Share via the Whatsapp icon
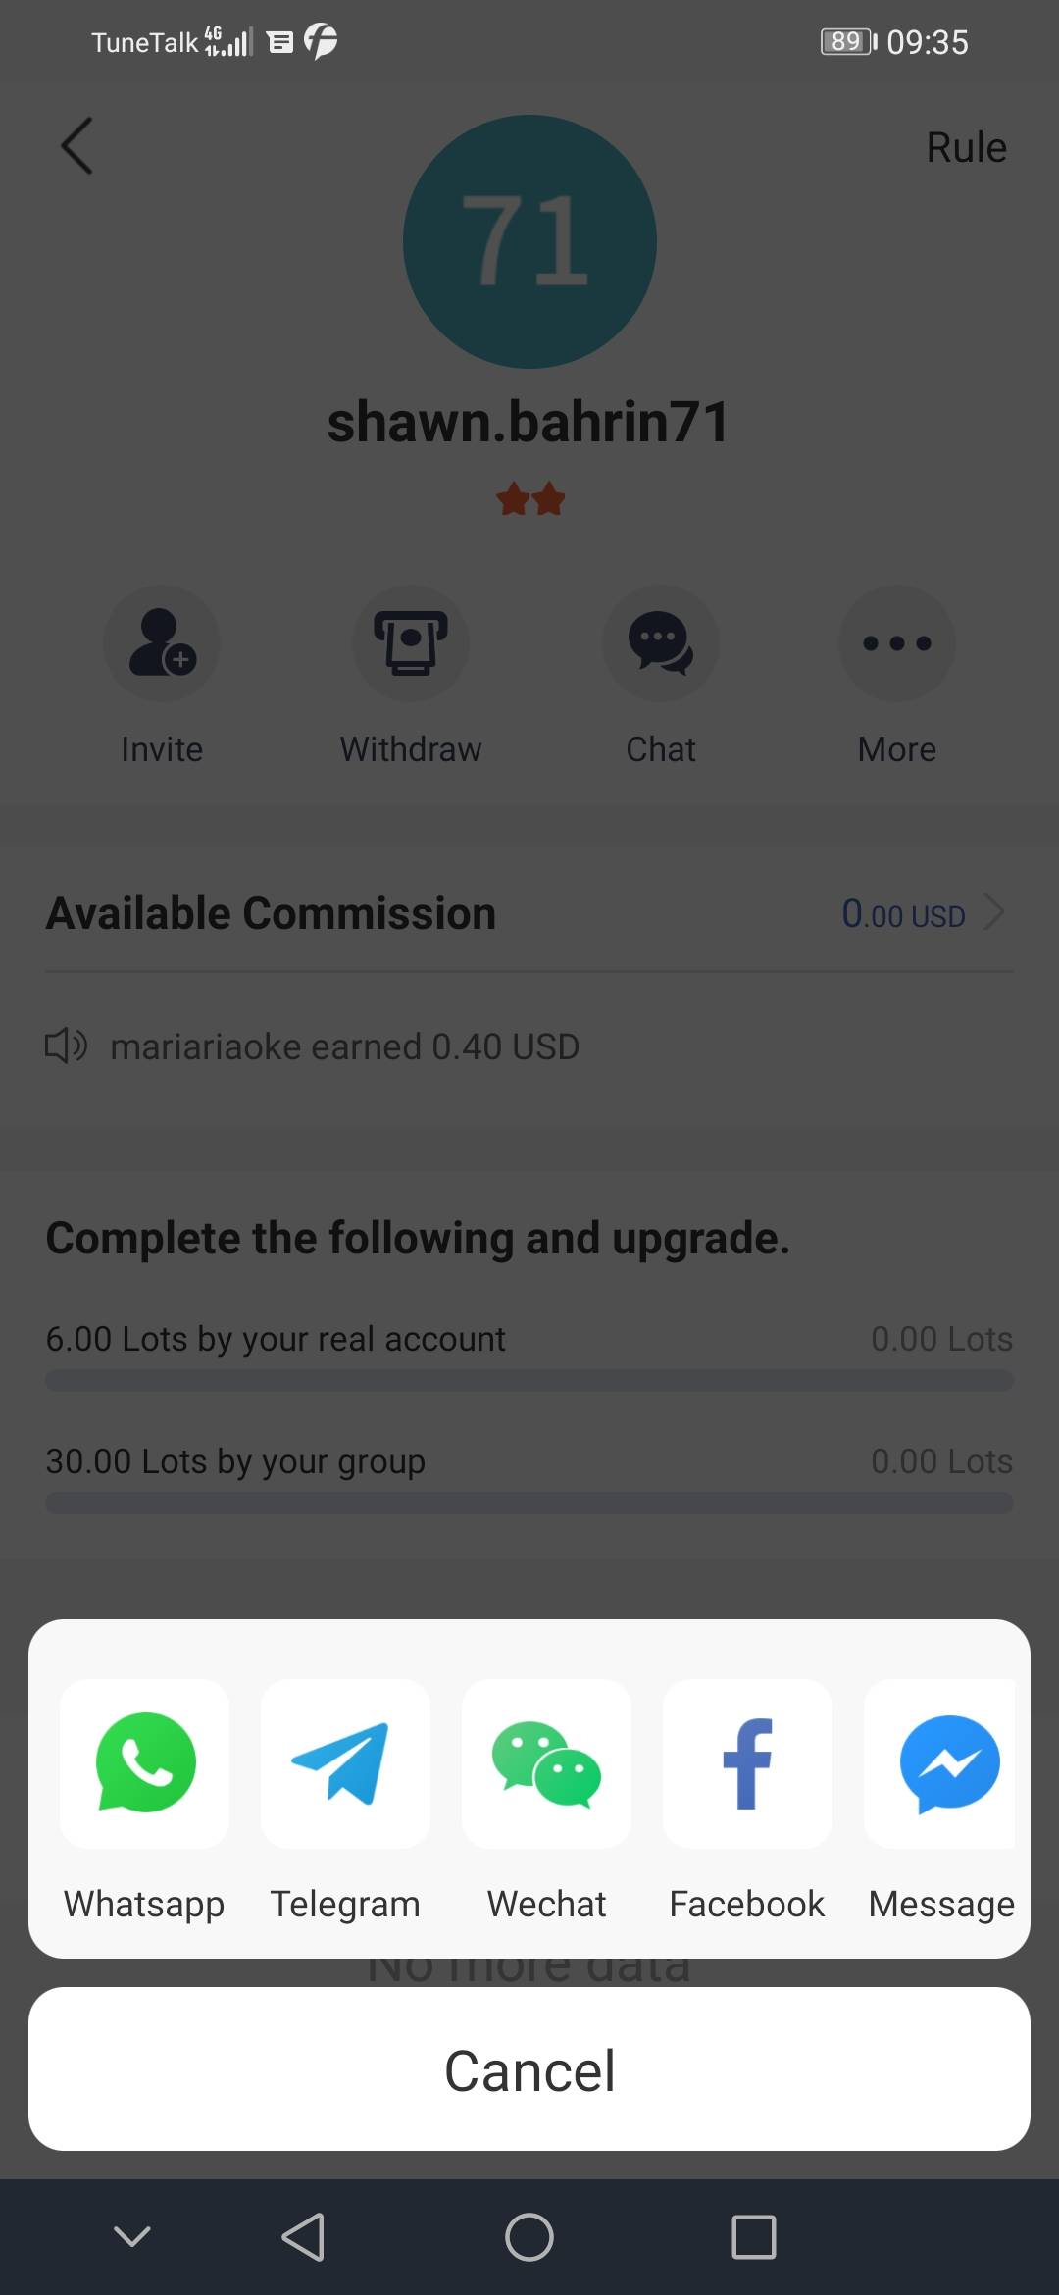This screenshot has width=1059, height=2295. coord(145,1763)
